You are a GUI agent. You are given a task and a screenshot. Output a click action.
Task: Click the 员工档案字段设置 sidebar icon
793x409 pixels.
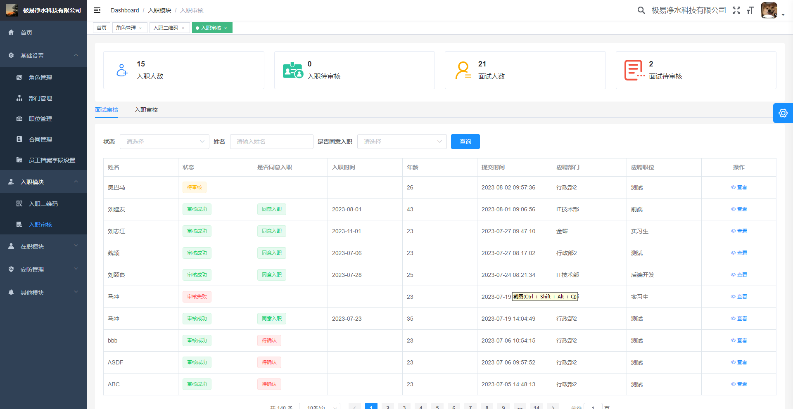pyautogui.click(x=19, y=160)
